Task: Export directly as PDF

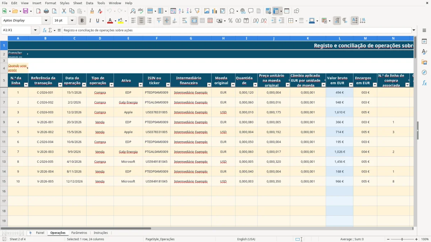Action: [38, 11]
